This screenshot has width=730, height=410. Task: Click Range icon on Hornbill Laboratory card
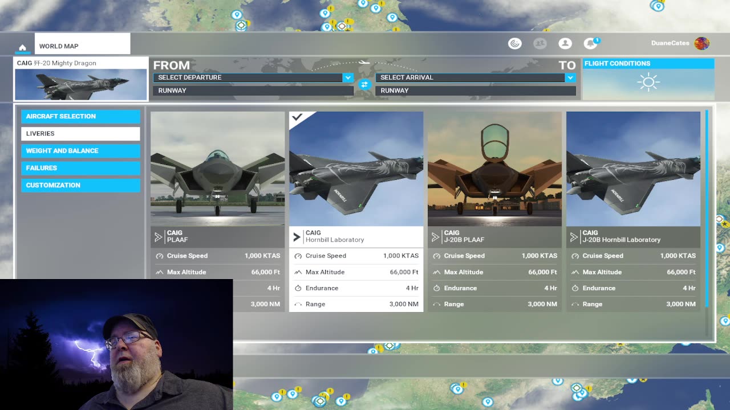click(298, 305)
